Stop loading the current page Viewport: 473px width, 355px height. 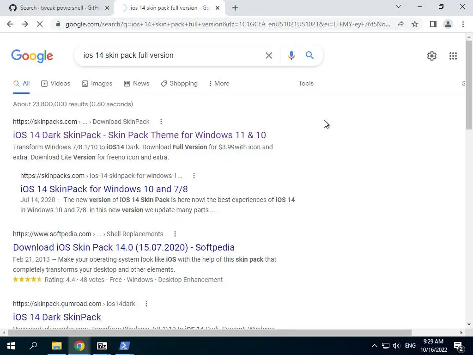point(40,24)
